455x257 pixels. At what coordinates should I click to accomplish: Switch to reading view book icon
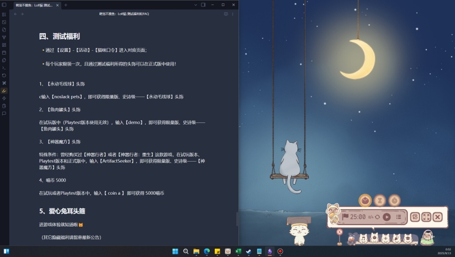point(226,14)
